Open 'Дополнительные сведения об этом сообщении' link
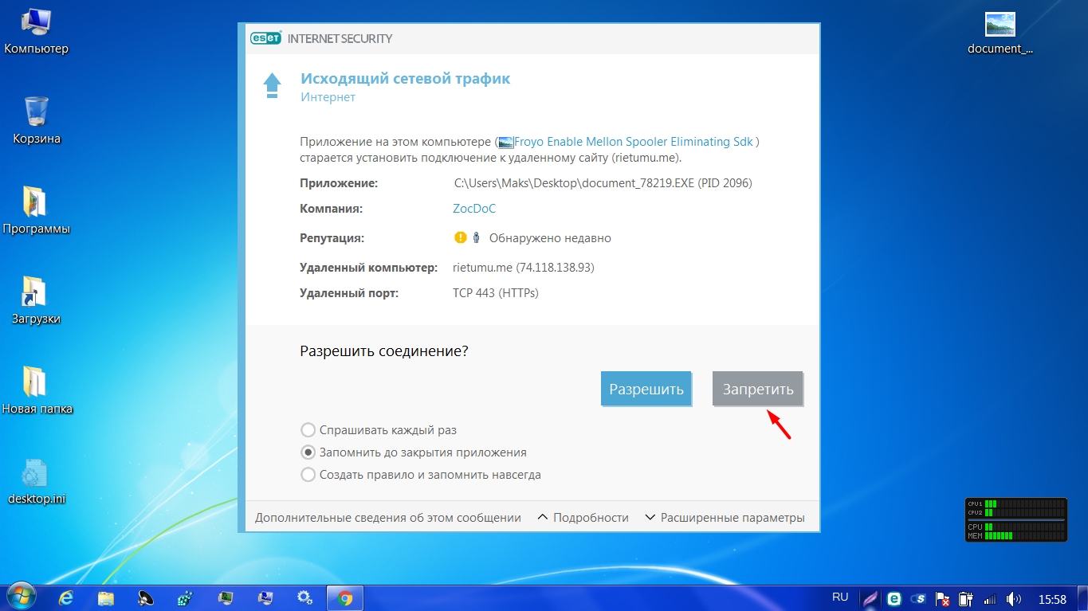 click(x=388, y=518)
